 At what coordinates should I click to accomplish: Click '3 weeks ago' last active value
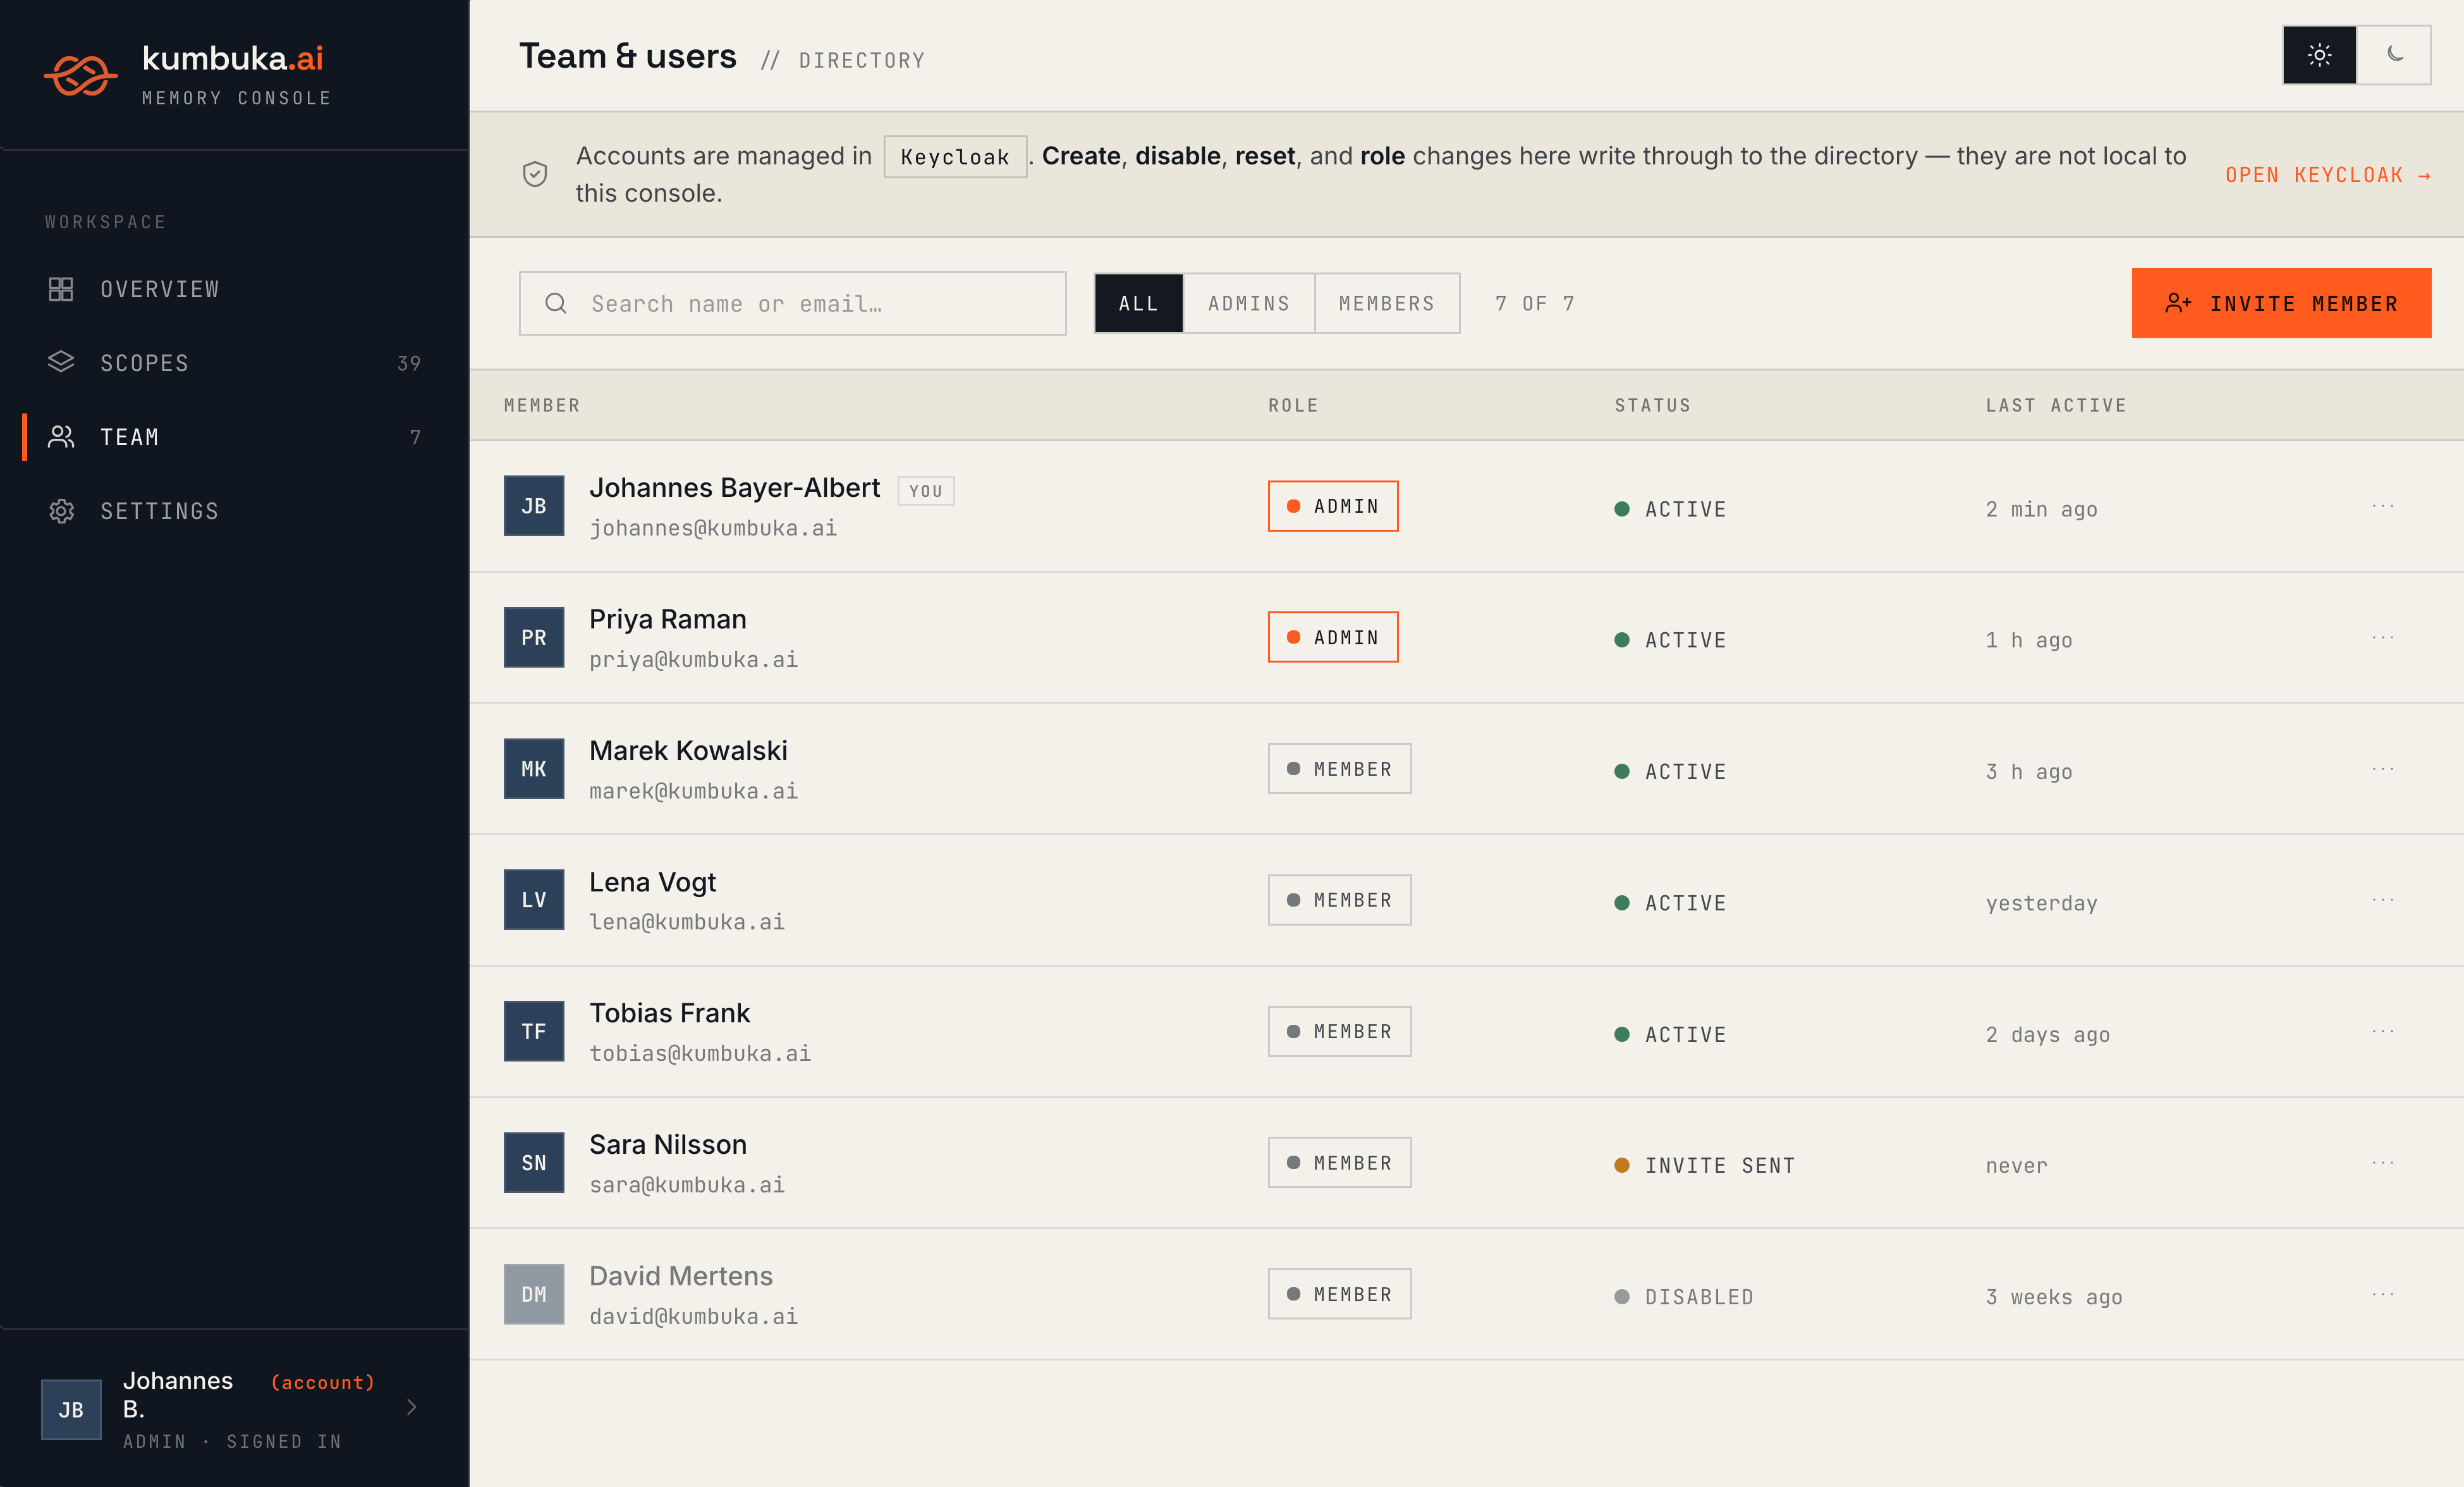pos(2054,1297)
